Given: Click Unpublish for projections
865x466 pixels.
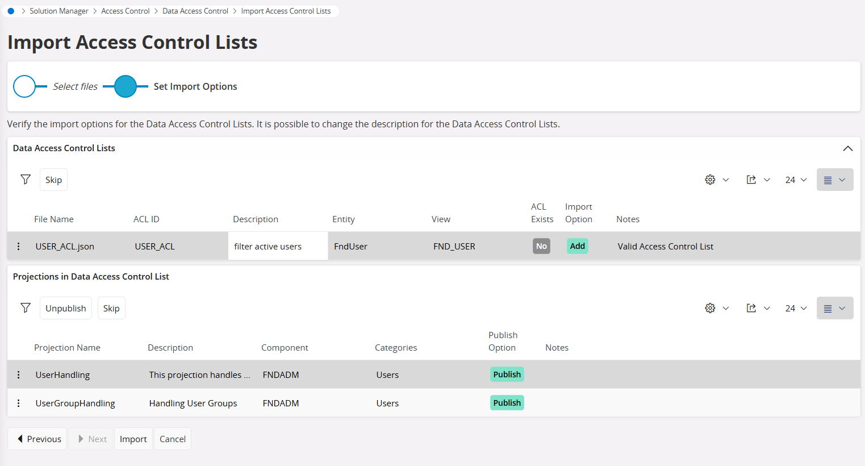Looking at the screenshot, I should (x=66, y=308).
